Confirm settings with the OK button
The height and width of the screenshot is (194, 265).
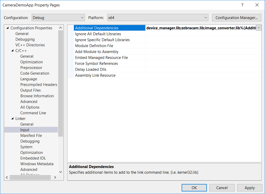point(194,188)
